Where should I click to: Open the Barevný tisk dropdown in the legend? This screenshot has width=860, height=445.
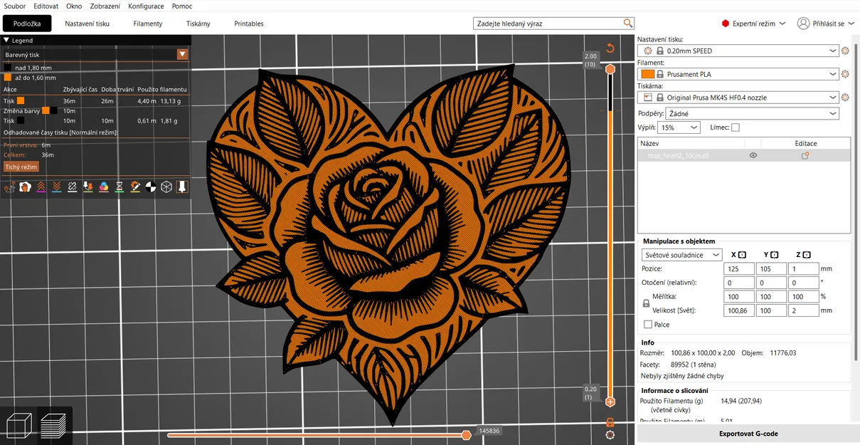coord(182,54)
